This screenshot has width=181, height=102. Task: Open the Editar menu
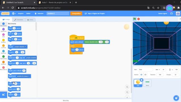[28, 14]
